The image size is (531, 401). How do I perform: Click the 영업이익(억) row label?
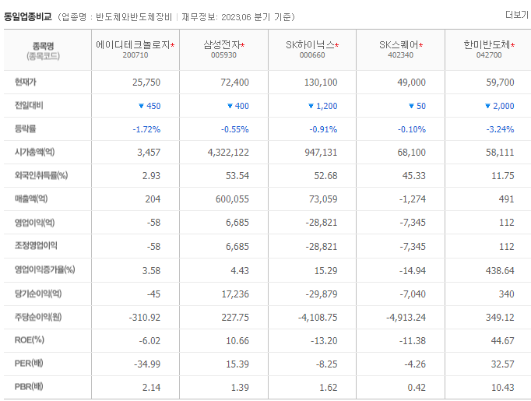(x=34, y=223)
